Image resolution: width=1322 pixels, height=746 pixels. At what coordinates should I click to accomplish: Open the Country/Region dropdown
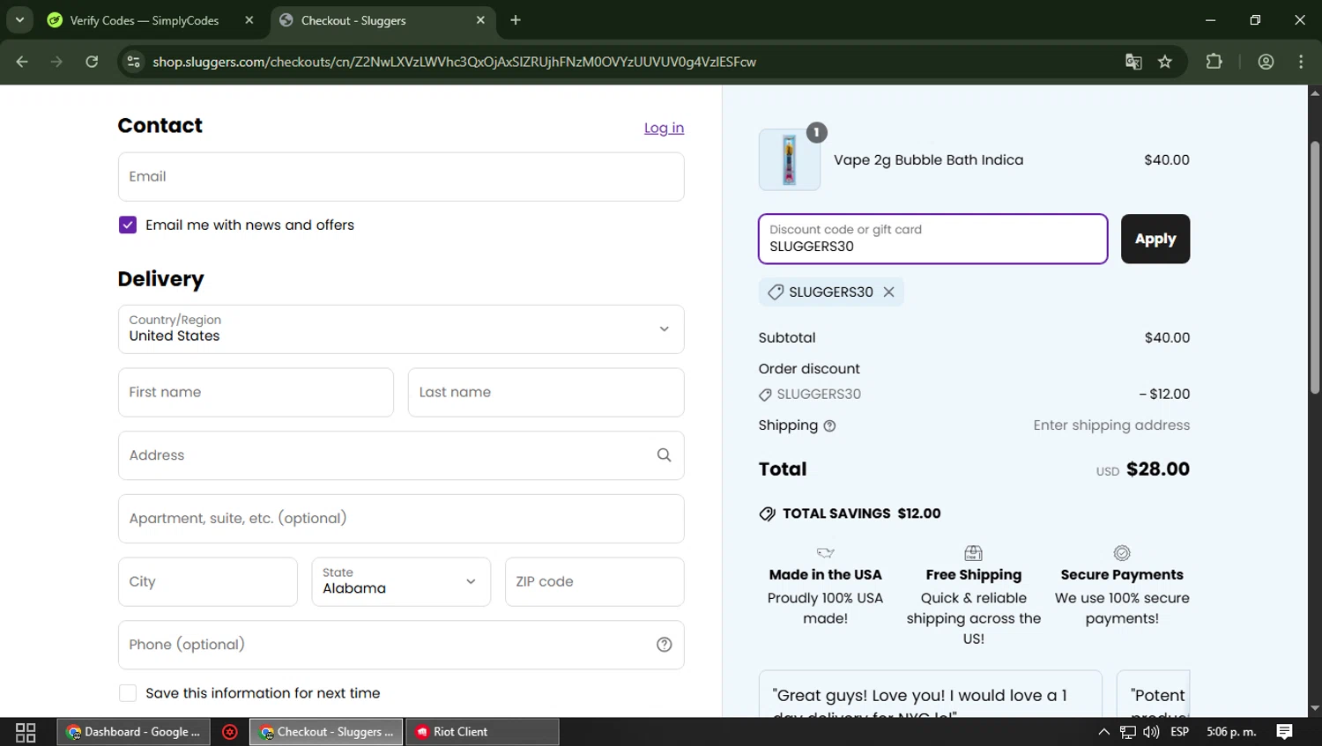click(x=401, y=329)
